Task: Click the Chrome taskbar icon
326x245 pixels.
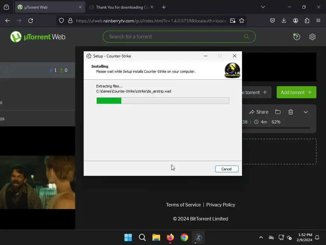Action: point(184,237)
